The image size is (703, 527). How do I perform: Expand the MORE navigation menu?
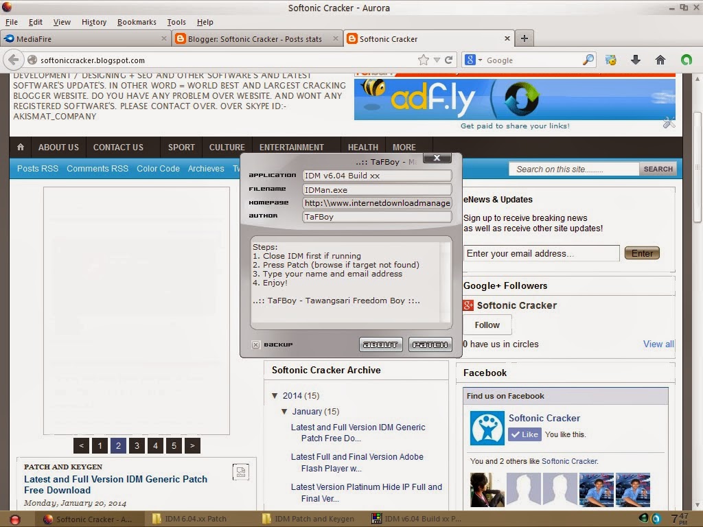pos(404,147)
